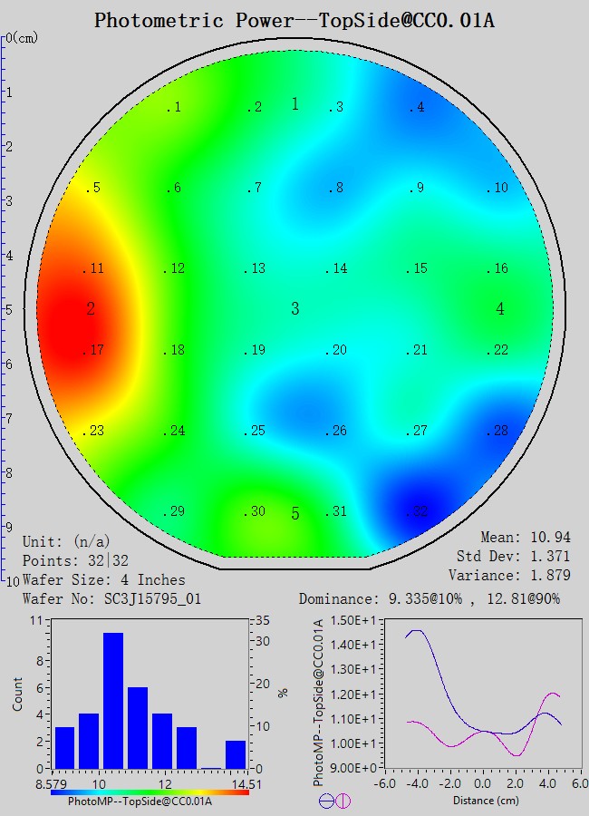Click the magenta vertical cross-section circle icon

pos(343,801)
